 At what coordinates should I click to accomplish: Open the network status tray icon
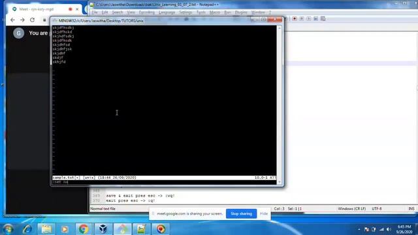pos(381,229)
